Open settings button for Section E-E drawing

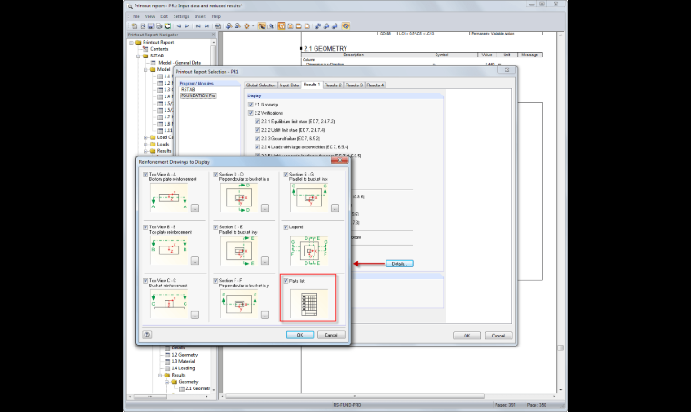pyautogui.click(x=265, y=261)
